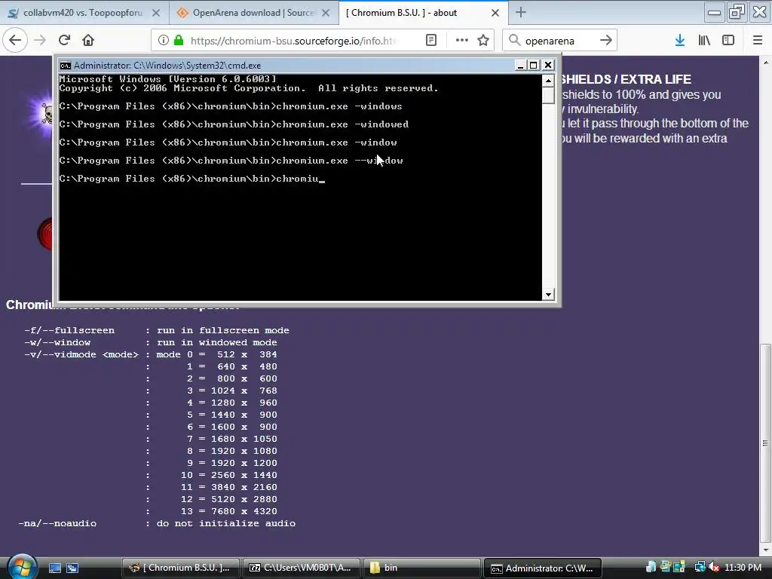Viewport: 772px width, 579px height.
Task: Click the '13 = 7680 x 4320' mode line
Action: 229,511
